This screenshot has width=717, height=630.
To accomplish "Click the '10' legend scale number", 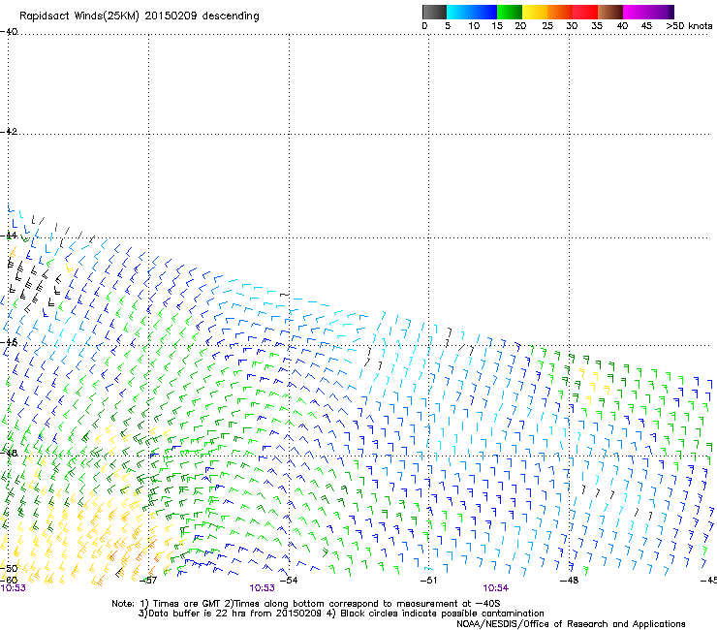I will pos(474,26).
